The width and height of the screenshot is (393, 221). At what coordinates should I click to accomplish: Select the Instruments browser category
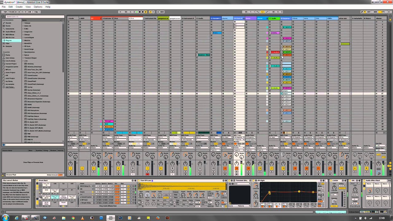click(x=10, y=29)
